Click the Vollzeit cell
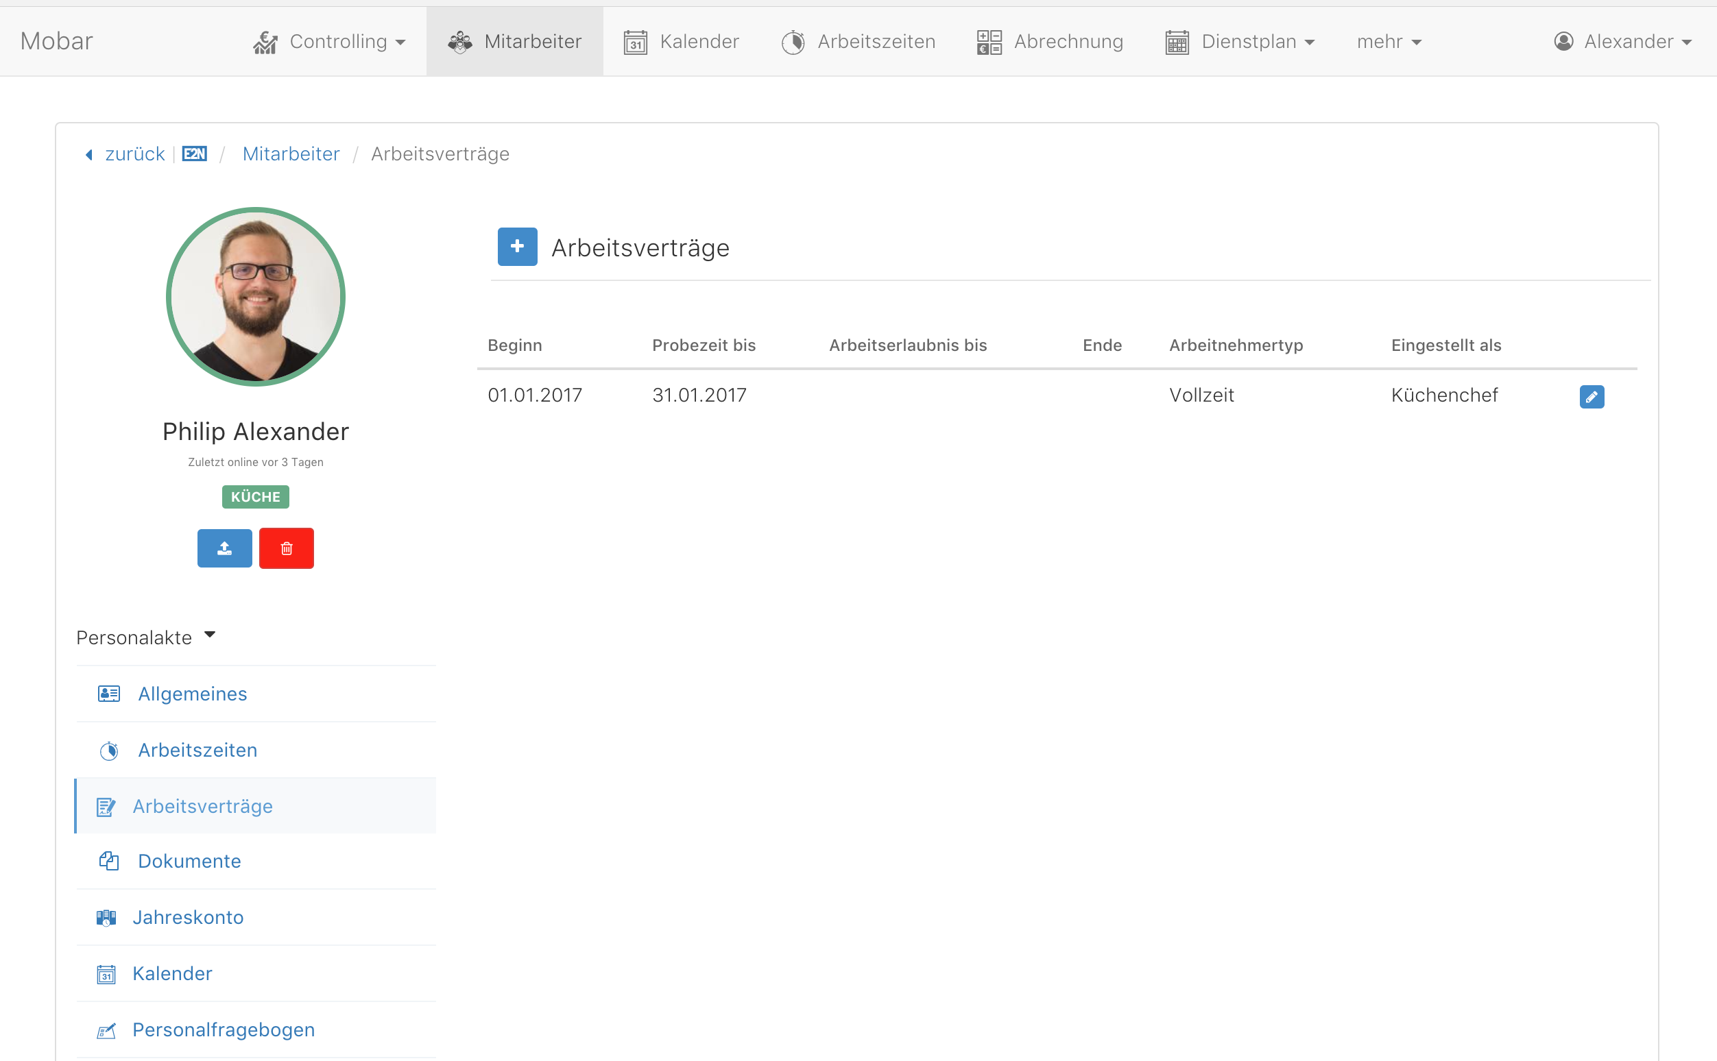The image size is (1717, 1061). pyautogui.click(x=1201, y=395)
